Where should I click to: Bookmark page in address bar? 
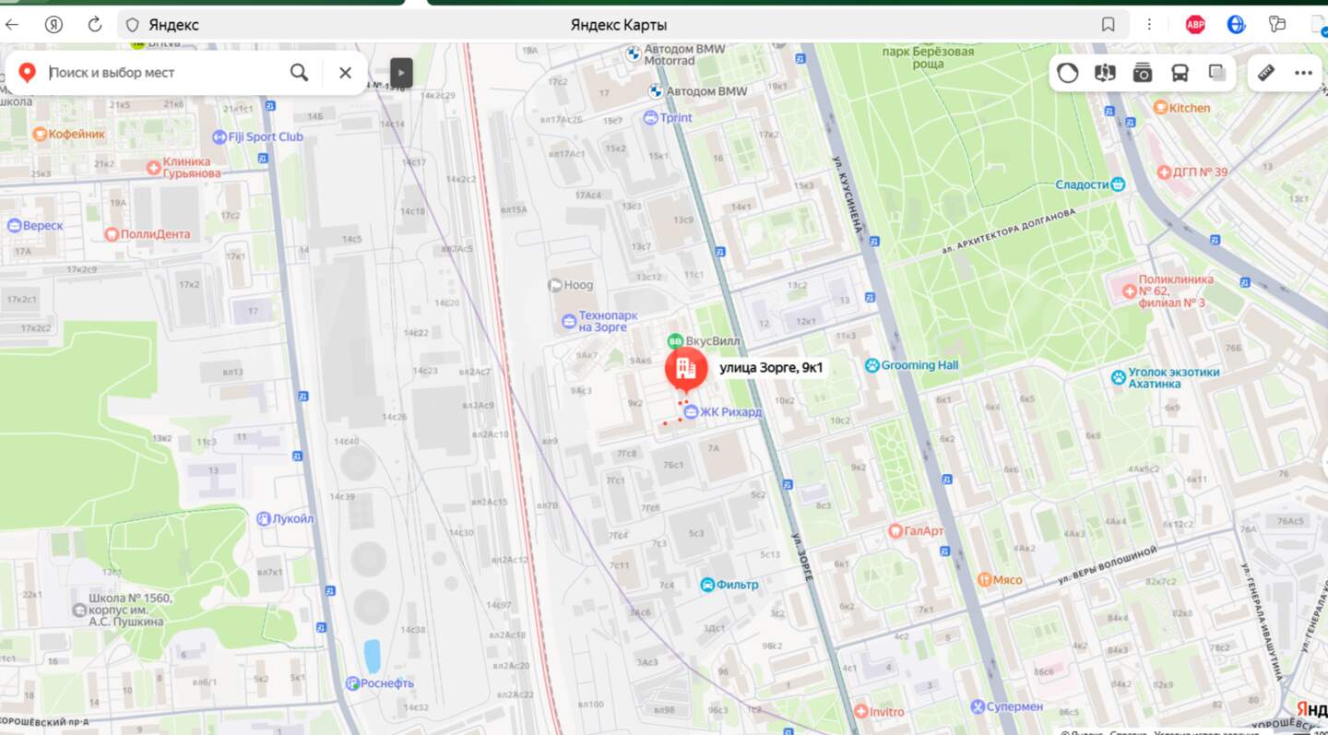pyautogui.click(x=1108, y=25)
